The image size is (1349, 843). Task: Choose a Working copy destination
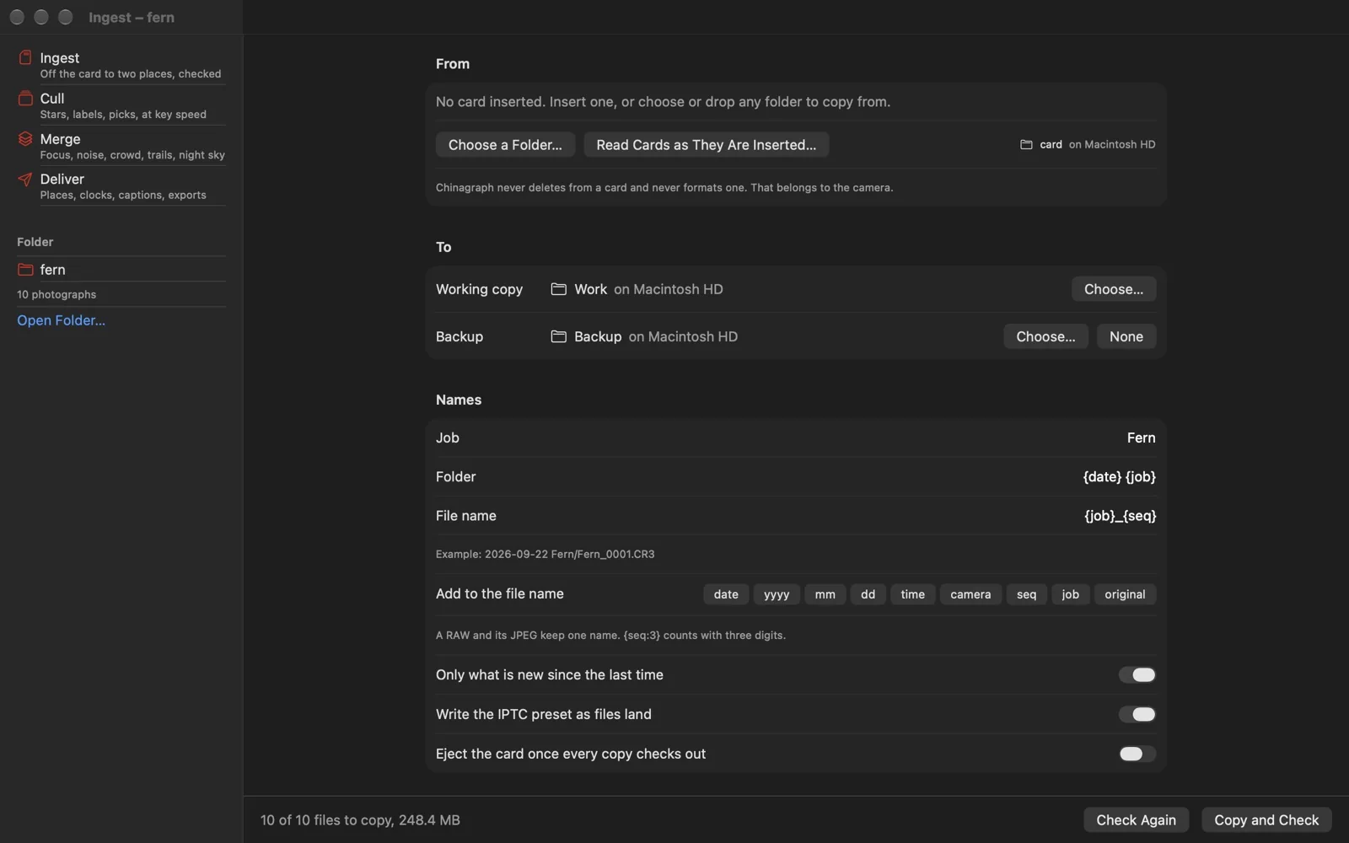click(x=1113, y=289)
